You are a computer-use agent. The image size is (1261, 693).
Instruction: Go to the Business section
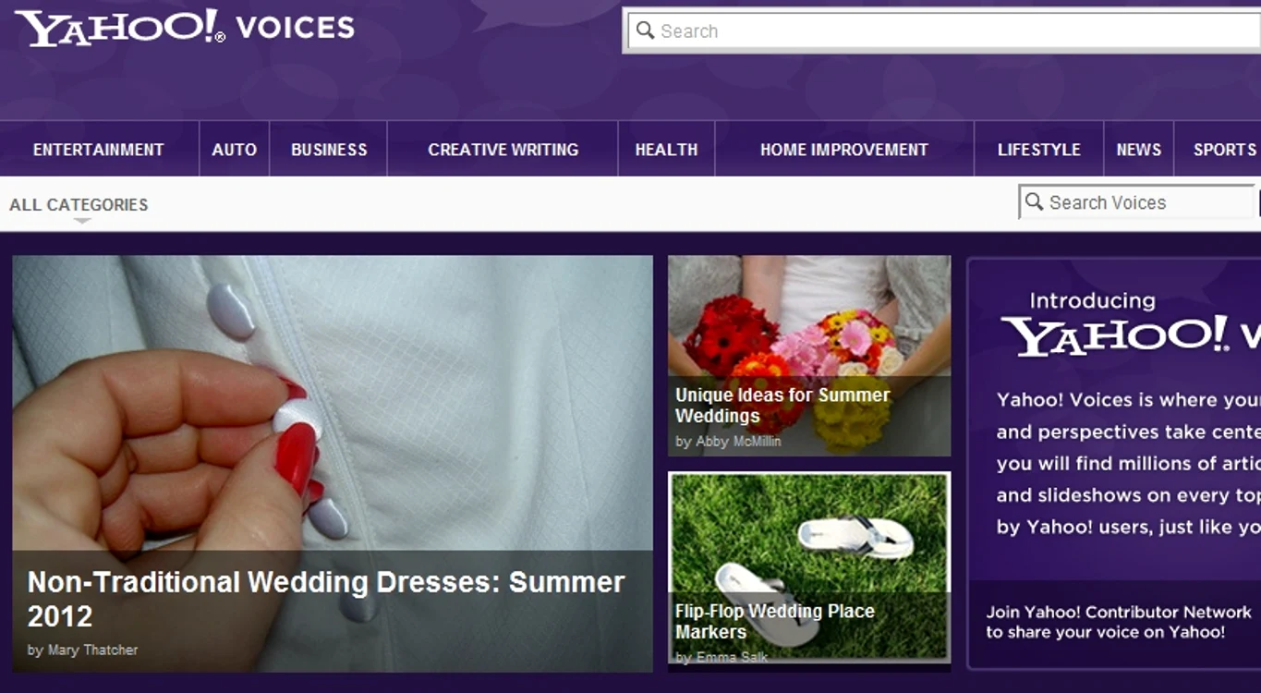[329, 150]
